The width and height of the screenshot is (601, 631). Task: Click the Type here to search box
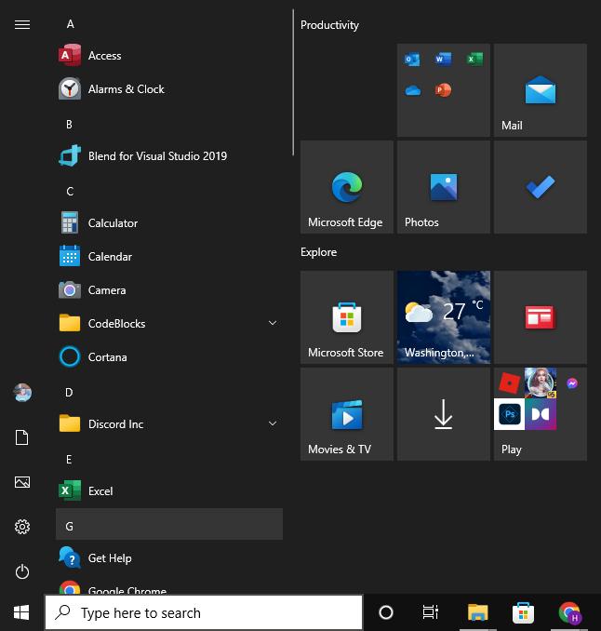pos(204,613)
